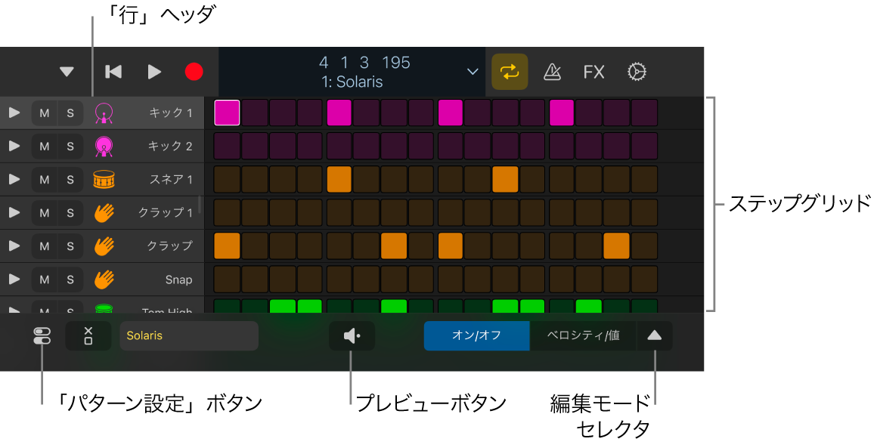
Task: Open the FX controls
Action: point(594,72)
